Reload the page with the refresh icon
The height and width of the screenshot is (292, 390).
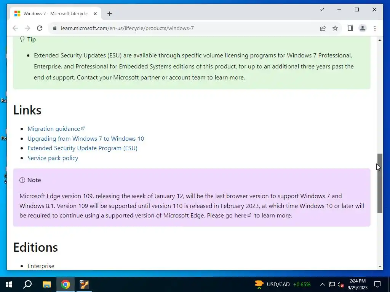(40, 28)
